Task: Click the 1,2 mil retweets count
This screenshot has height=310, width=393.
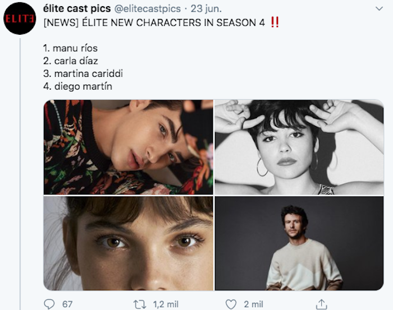Action: tap(166, 304)
